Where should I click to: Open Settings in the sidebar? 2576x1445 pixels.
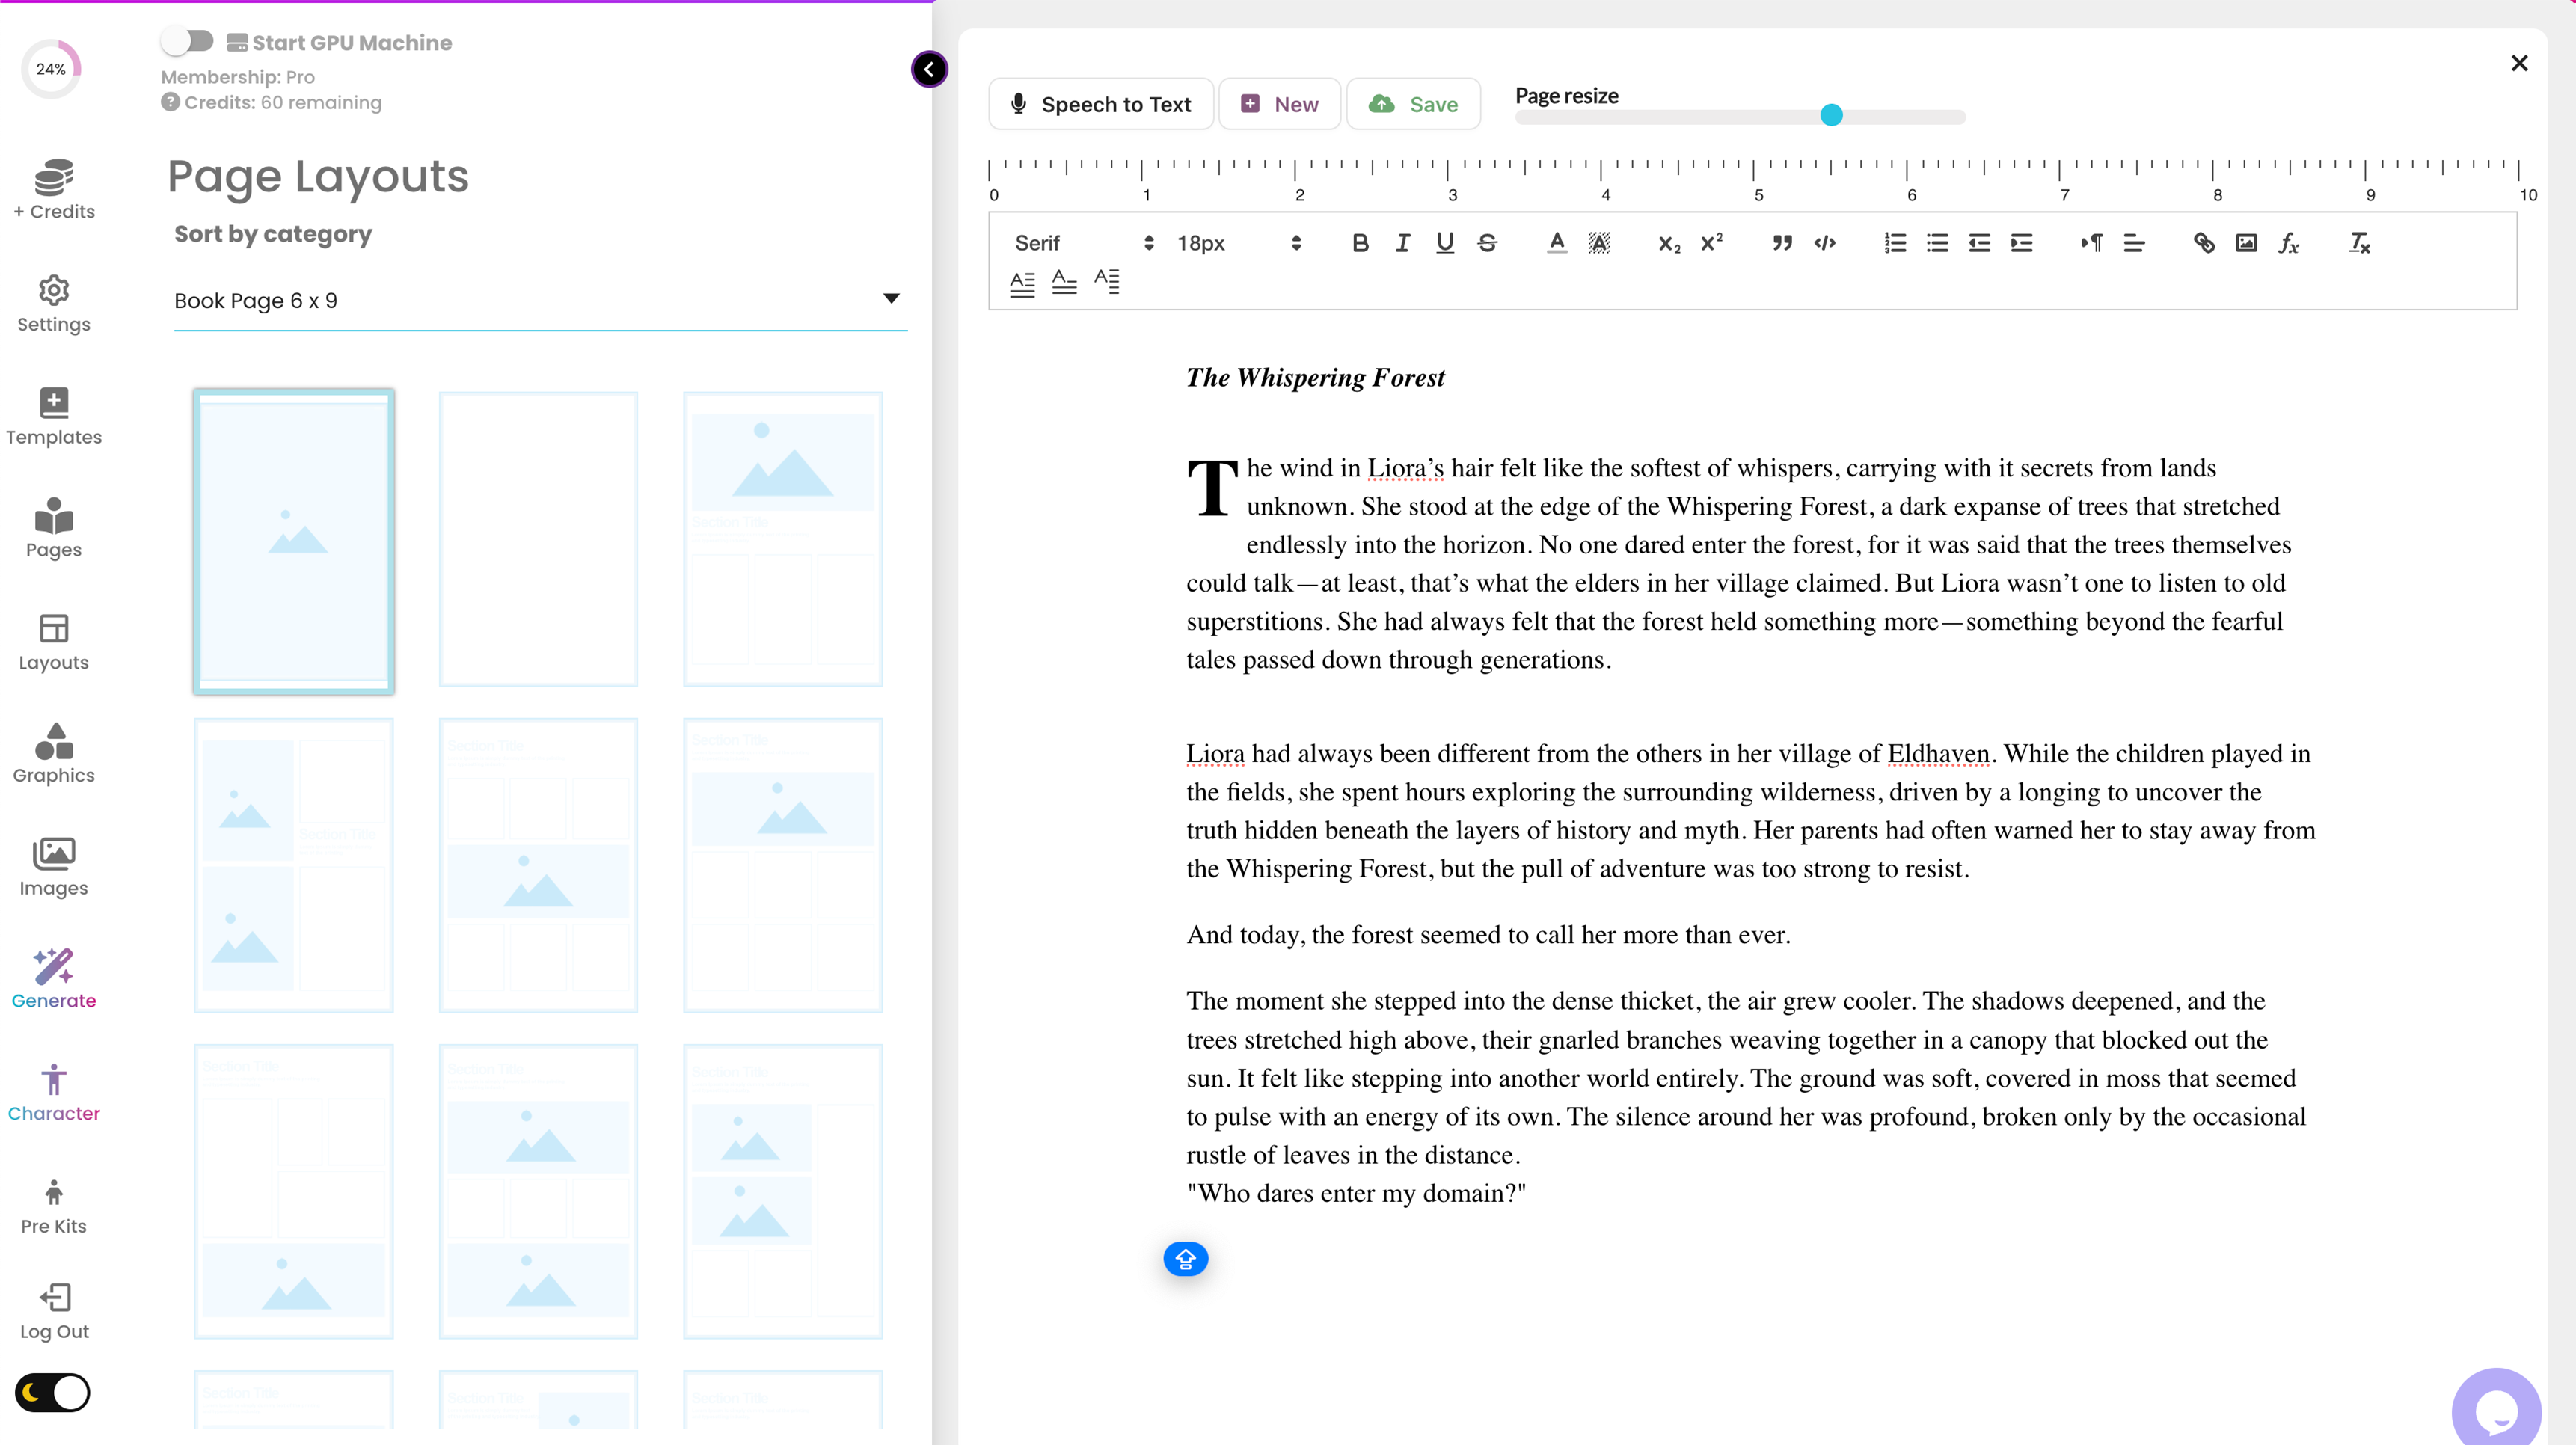coord(54,304)
